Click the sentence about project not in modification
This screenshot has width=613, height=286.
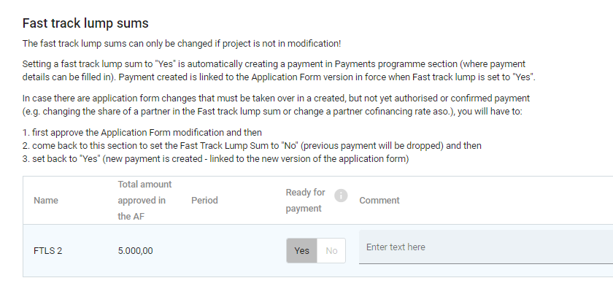[182, 44]
